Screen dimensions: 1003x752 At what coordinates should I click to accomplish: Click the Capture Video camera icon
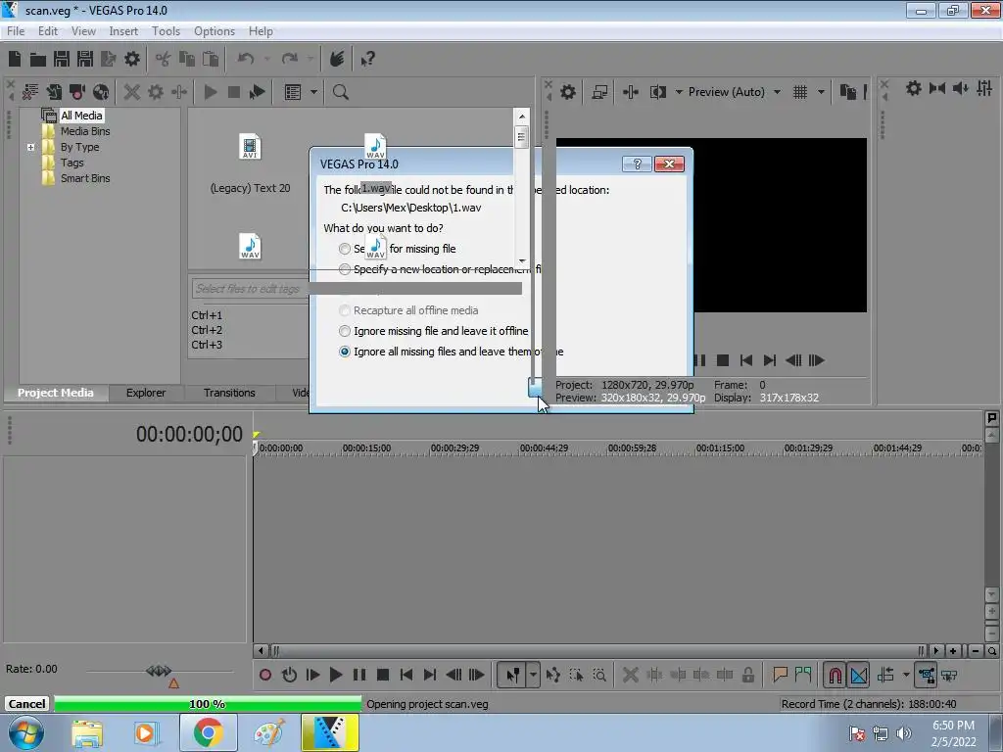click(x=77, y=92)
